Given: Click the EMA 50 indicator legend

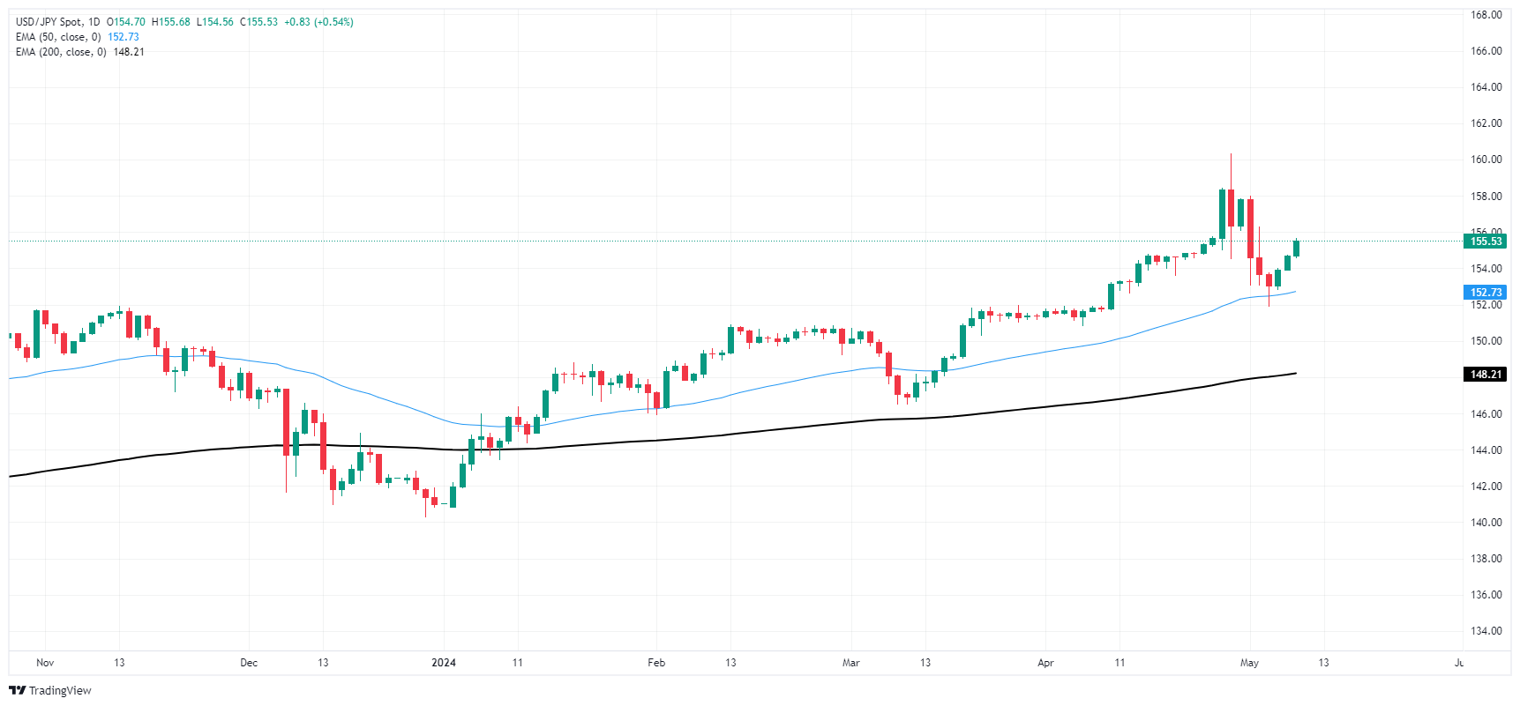Looking at the screenshot, I should [x=78, y=37].
